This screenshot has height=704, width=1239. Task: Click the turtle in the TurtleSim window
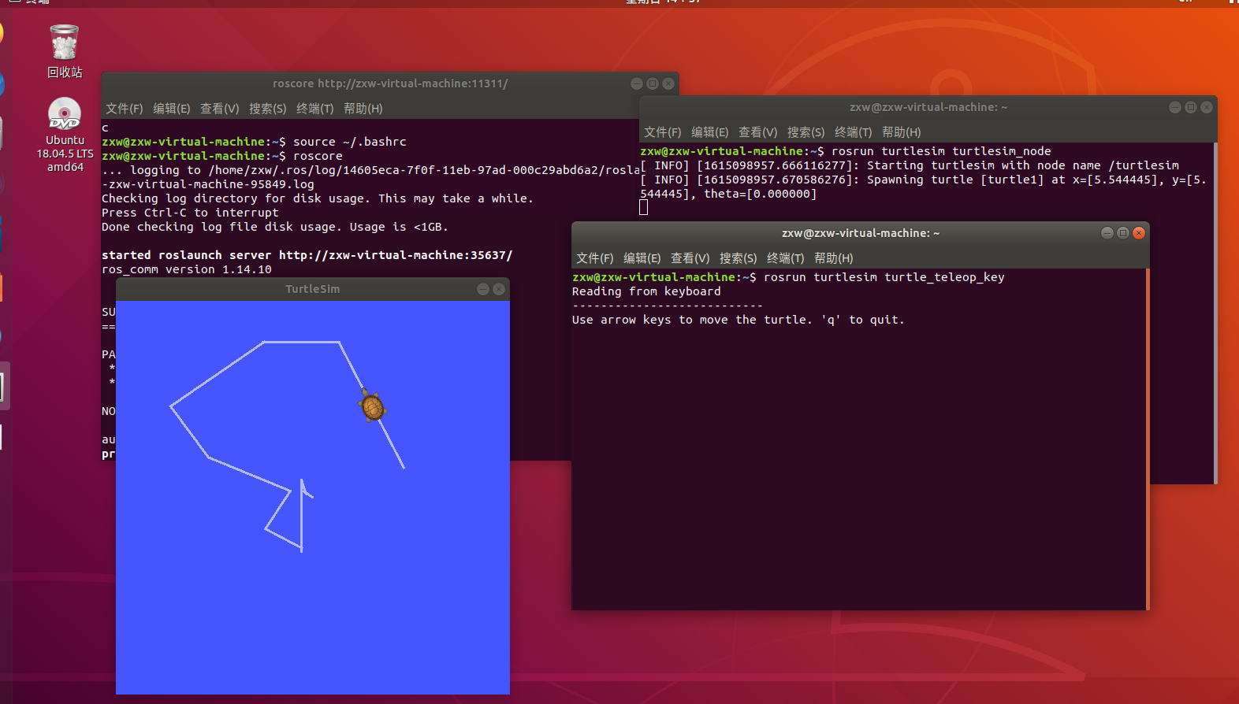(372, 406)
